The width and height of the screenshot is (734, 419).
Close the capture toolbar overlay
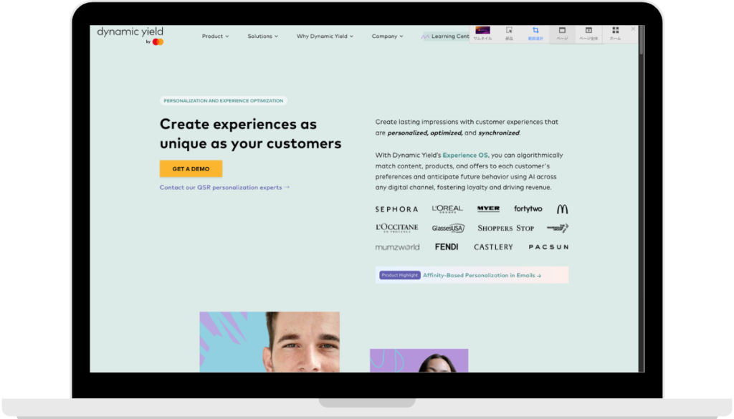(633, 29)
